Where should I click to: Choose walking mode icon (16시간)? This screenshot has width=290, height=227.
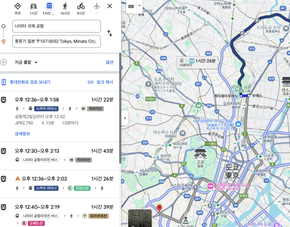(65, 6)
